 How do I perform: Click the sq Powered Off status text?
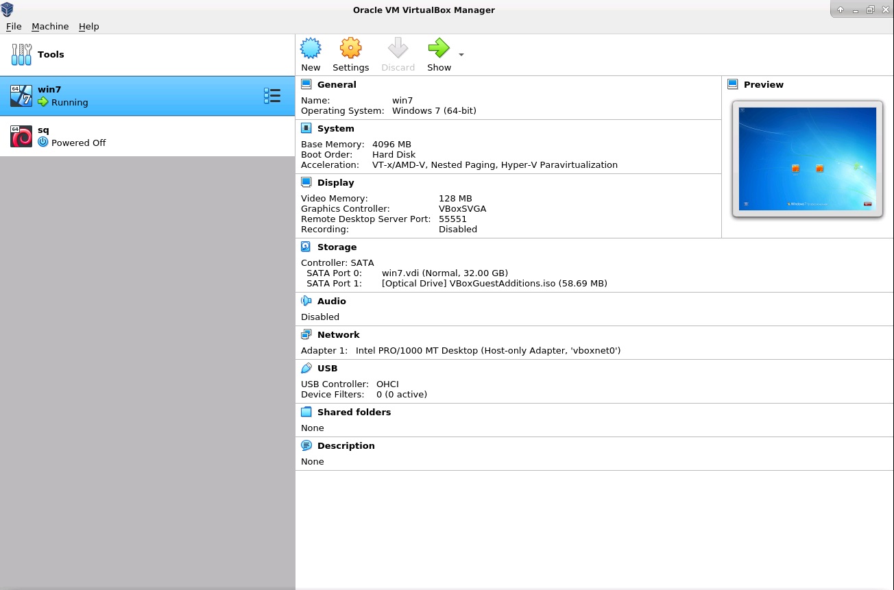(x=79, y=143)
